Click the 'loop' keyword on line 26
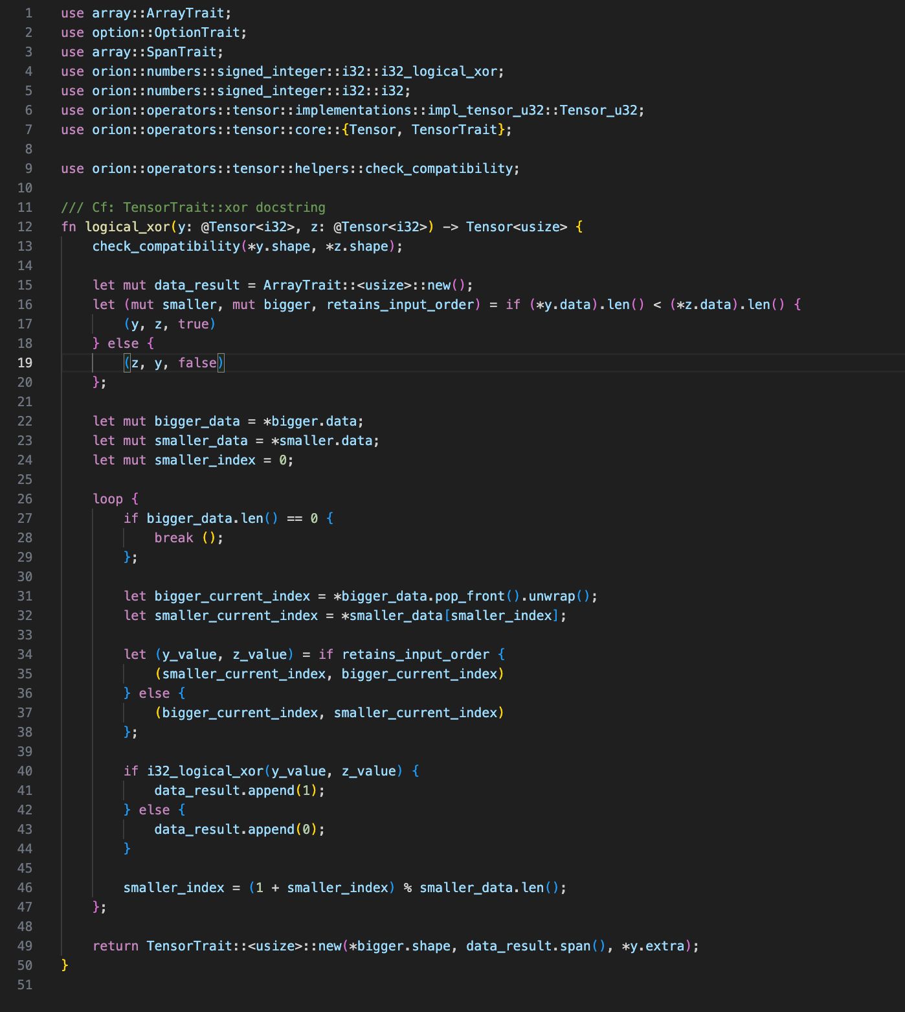Screen dimensions: 905x1012 click(108, 499)
